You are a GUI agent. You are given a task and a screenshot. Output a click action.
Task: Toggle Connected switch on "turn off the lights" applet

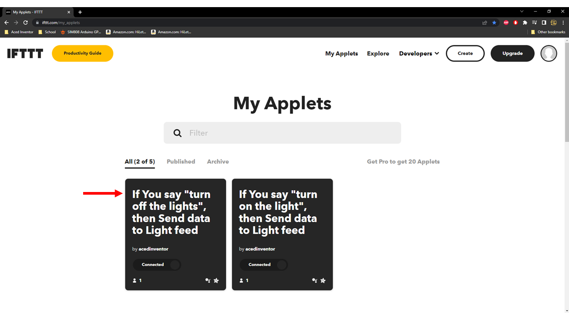click(157, 265)
